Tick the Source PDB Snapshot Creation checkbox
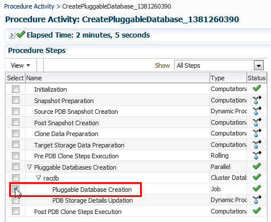Viewport: 271px width, 222px height. pyautogui.click(x=15, y=111)
